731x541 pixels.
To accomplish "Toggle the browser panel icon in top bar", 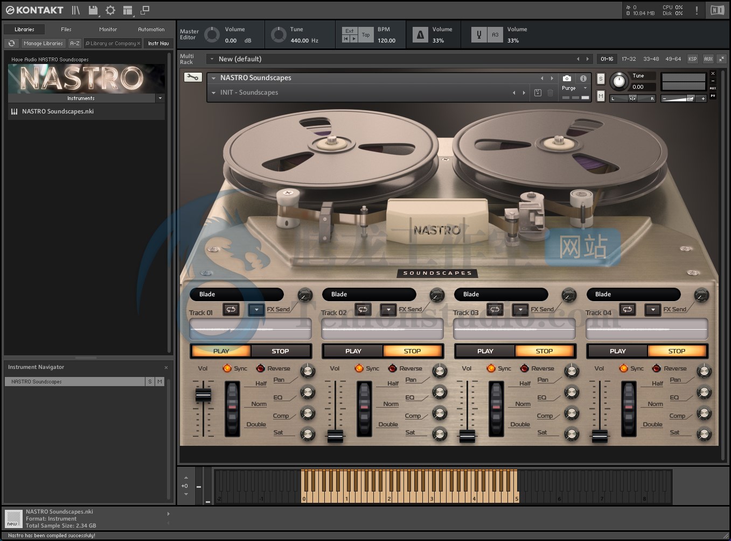I will (x=76, y=10).
